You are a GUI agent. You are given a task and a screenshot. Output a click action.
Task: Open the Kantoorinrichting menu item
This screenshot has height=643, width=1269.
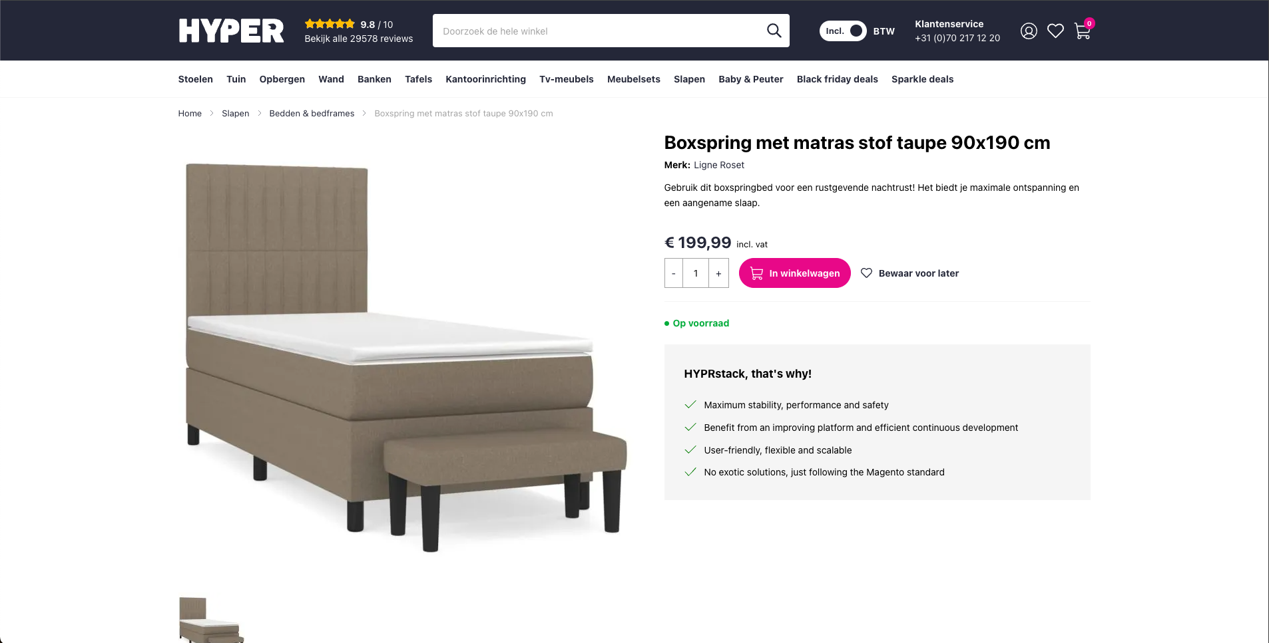[485, 79]
